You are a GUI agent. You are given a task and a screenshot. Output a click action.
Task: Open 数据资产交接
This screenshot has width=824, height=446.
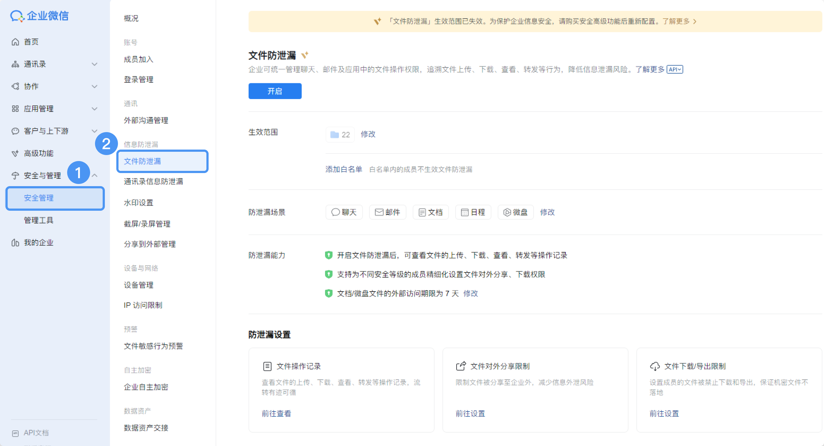146,428
